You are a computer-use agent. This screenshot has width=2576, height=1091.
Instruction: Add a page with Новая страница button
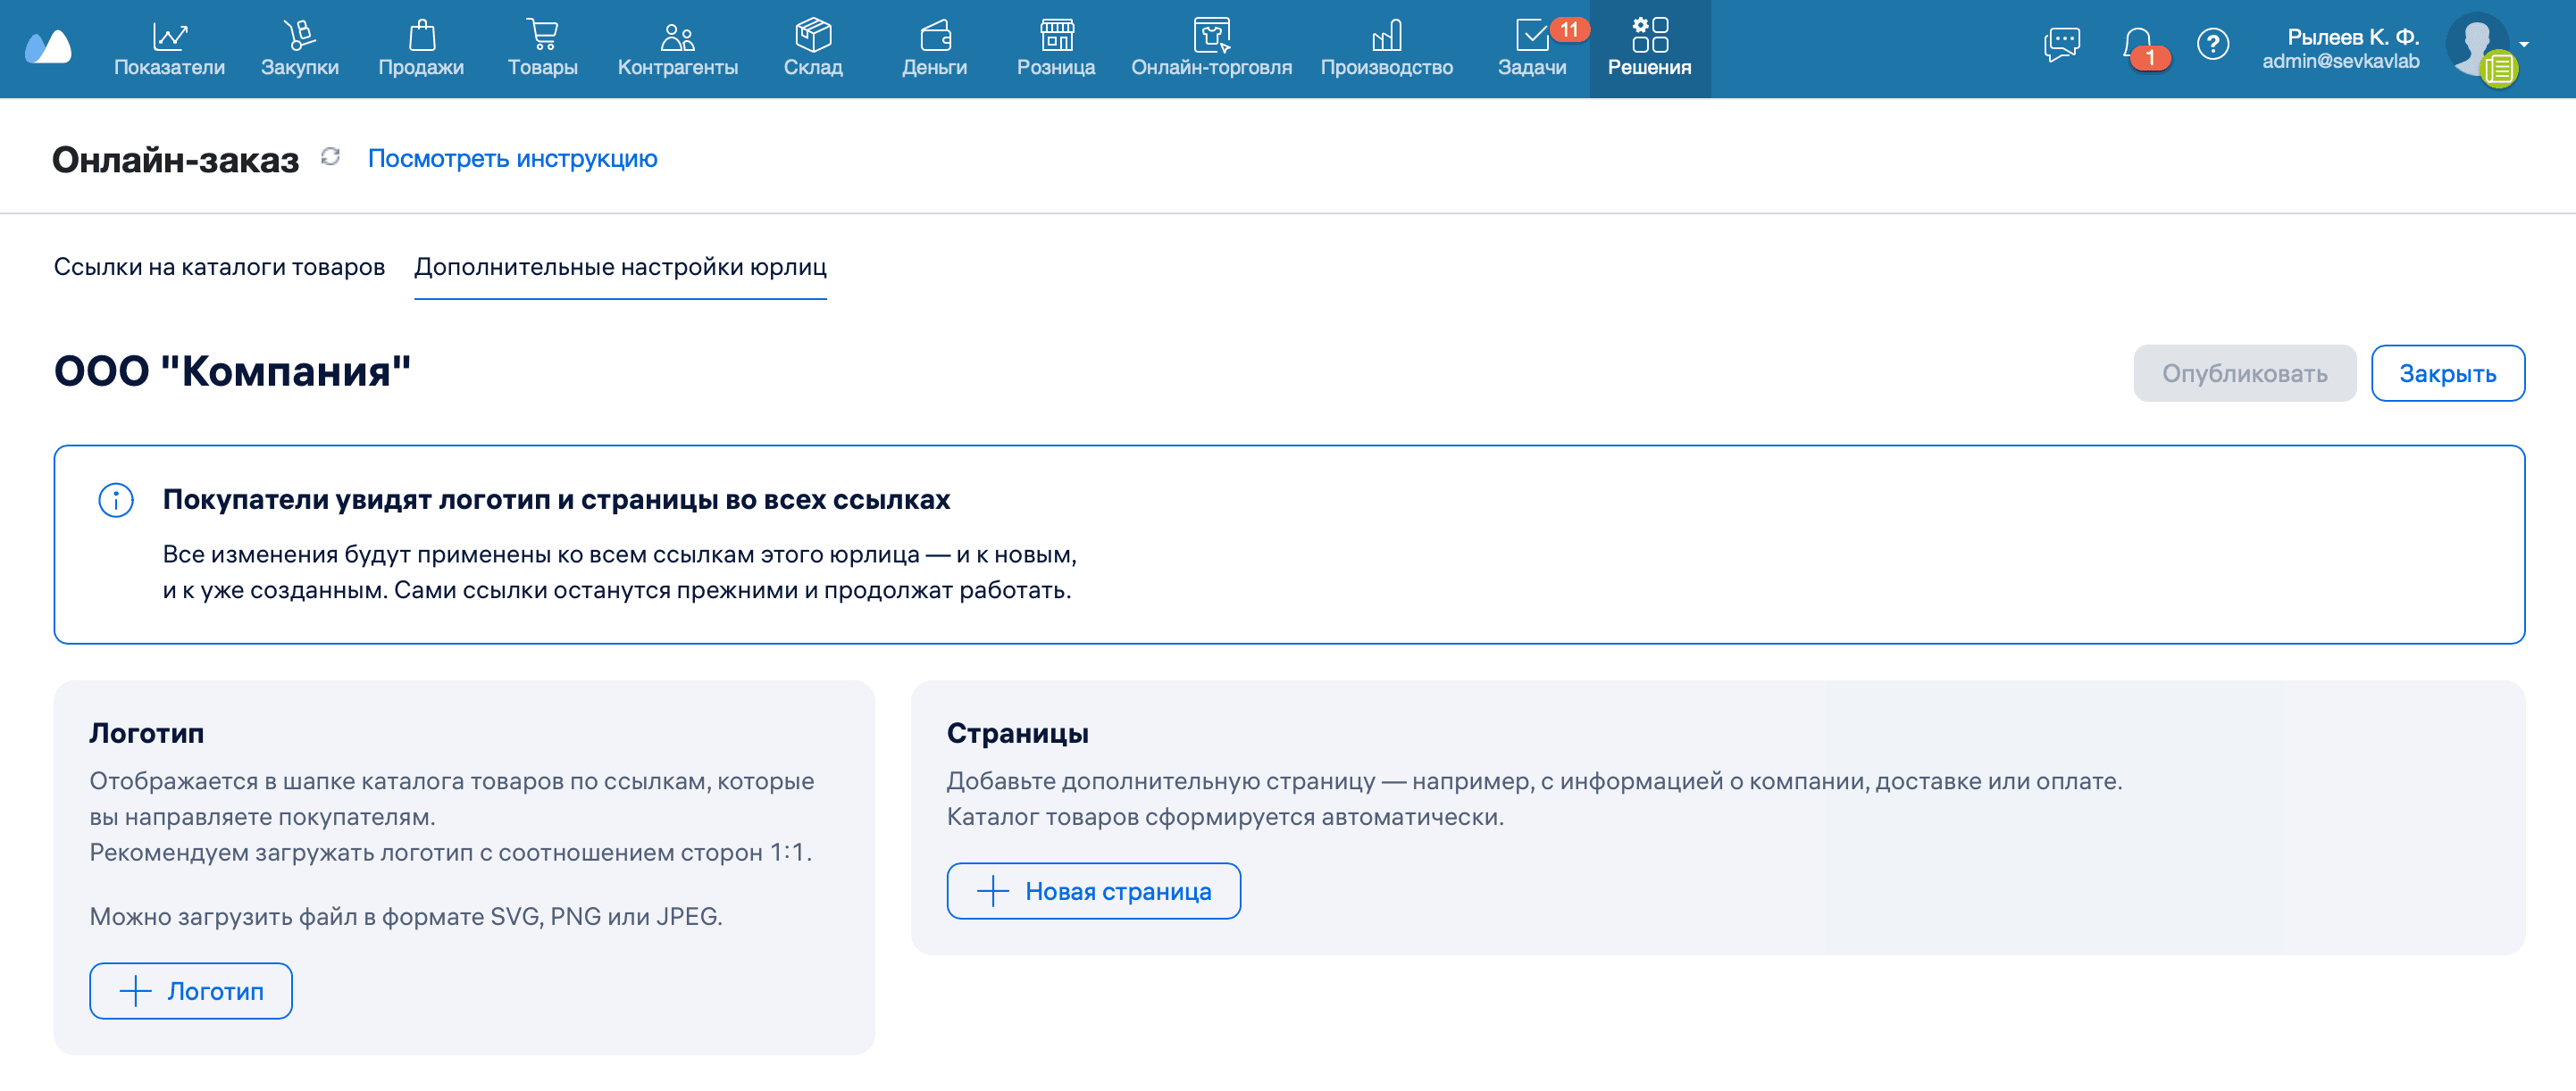(x=1093, y=890)
